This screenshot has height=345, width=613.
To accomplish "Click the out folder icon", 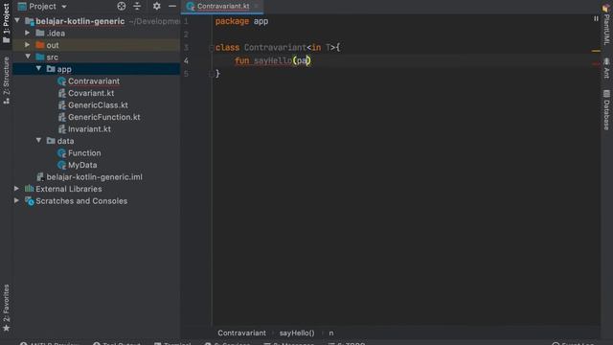I will pos(40,45).
